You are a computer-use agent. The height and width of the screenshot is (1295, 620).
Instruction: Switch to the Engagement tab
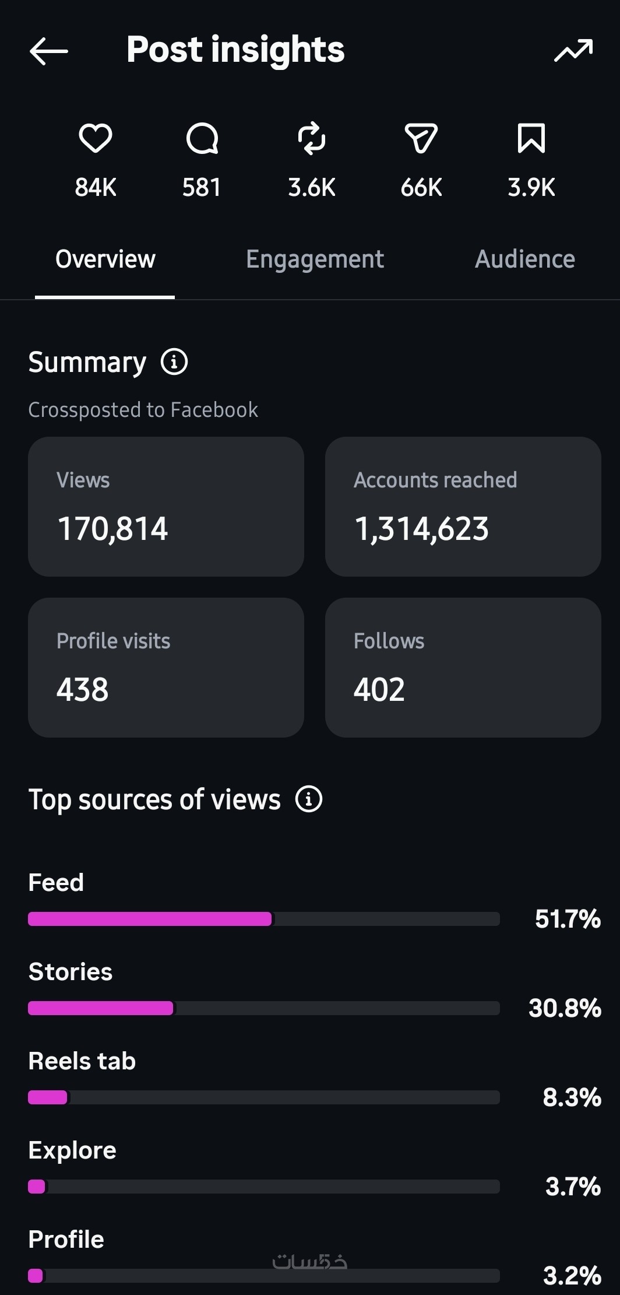pos(315,259)
